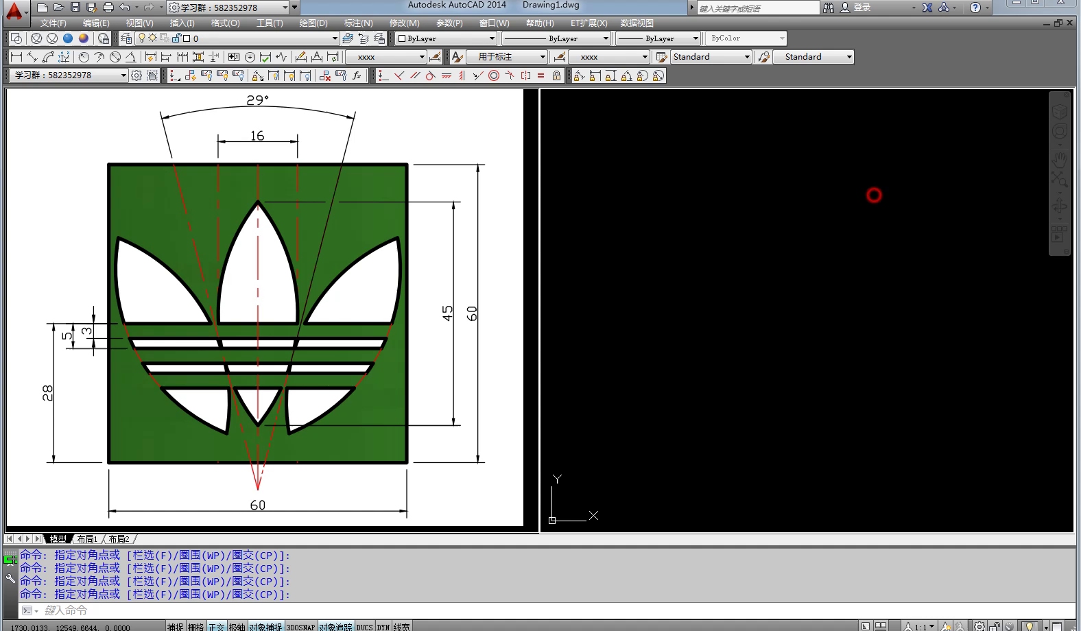Image resolution: width=1081 pixels, height=631 pixels.
Task: Select the Arc Length dimension tool
Action: pos(48,57)
